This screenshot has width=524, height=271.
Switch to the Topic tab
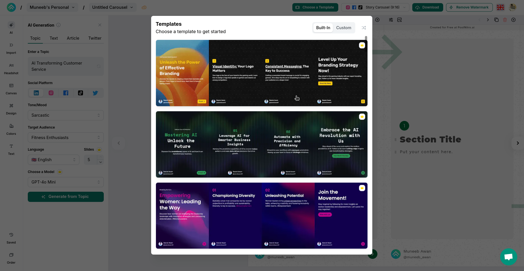35,38
